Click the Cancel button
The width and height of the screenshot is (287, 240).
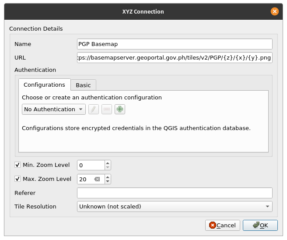pos(222,226)
